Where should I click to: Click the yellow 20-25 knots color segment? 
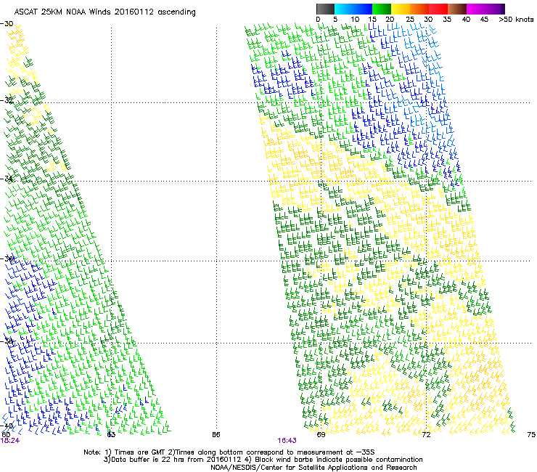click(401, 9)
